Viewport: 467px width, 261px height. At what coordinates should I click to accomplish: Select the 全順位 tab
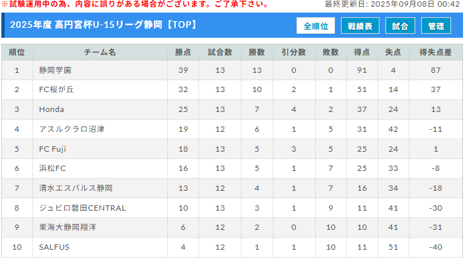[x=315, y=26]
